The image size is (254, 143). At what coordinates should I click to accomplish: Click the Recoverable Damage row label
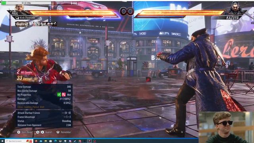pyautogui.click(x=28, y=103)
